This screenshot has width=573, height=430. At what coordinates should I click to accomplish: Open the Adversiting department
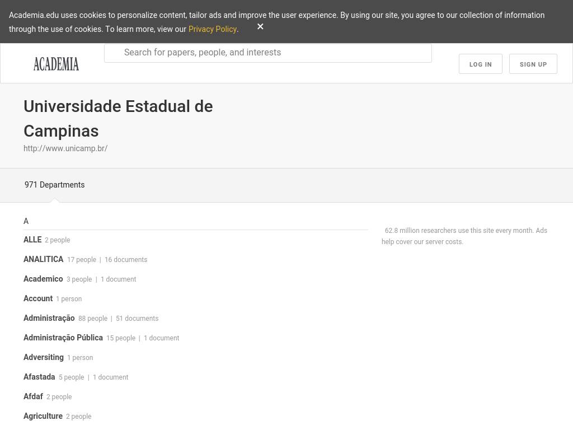pyautogui.click(x=44, y=357)
